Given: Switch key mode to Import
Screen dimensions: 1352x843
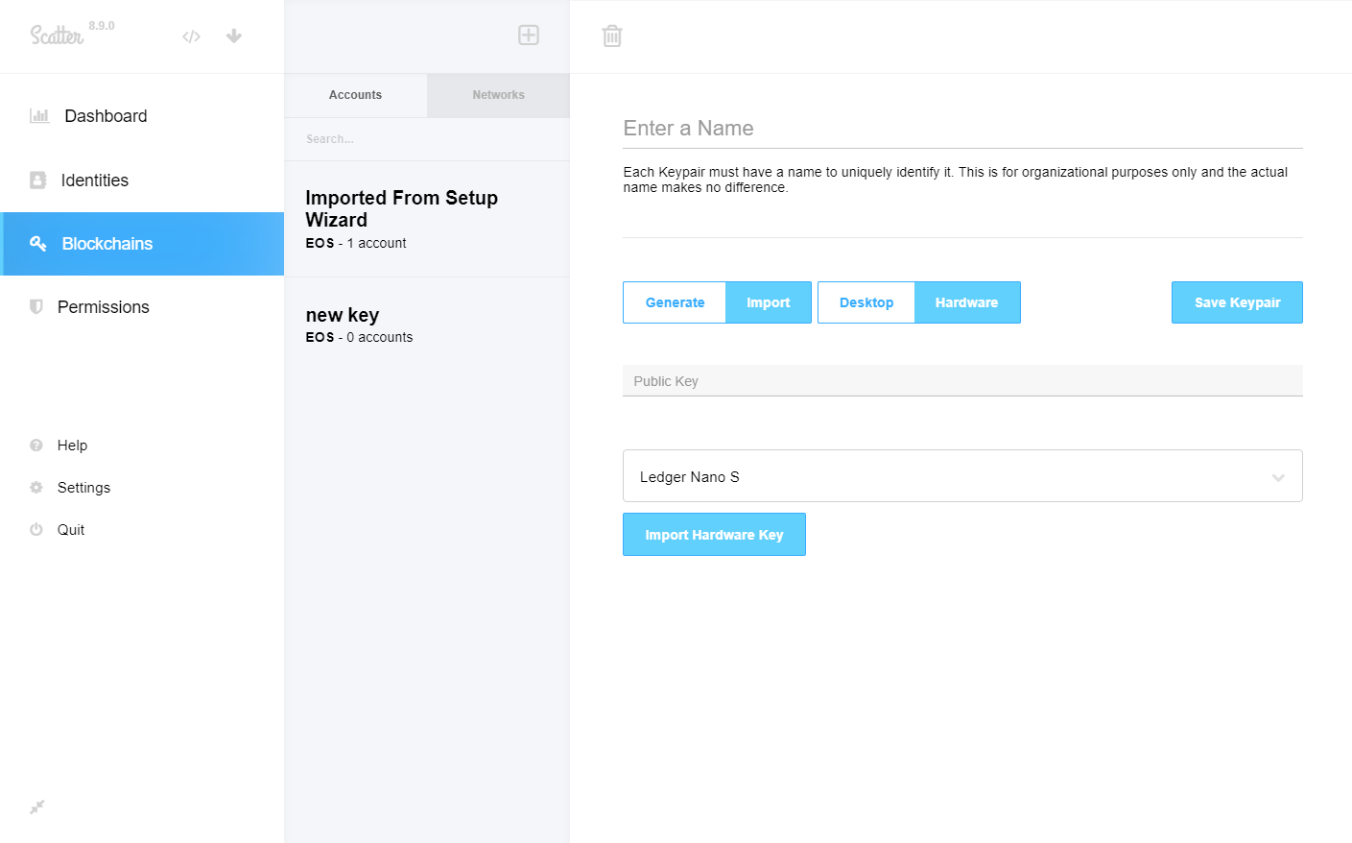Looking at the screenshot, I should click(769, 302).
